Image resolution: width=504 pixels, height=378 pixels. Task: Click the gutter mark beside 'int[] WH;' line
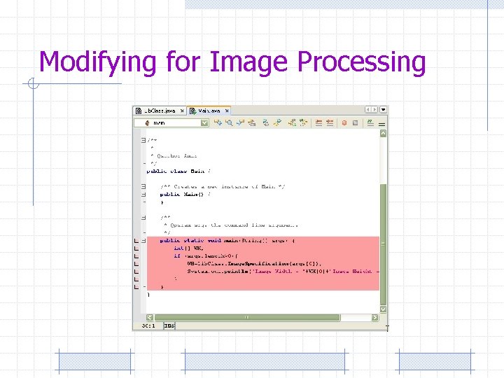(x=136, y=248)
